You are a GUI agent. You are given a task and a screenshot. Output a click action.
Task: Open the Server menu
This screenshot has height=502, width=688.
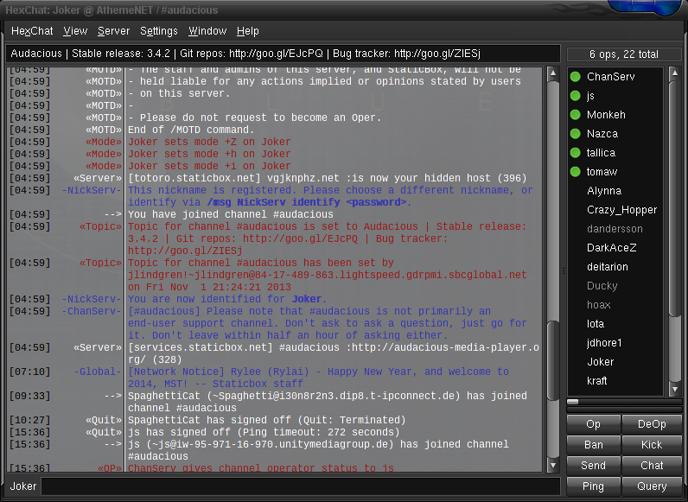(x=113, y=31)
